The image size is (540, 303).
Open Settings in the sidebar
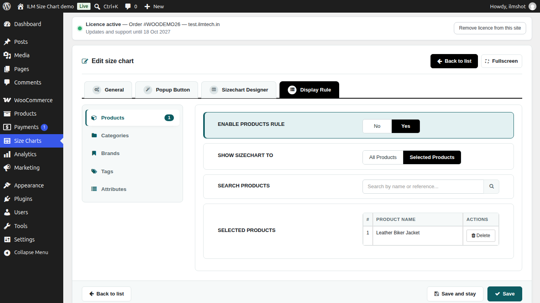[32, 239]
